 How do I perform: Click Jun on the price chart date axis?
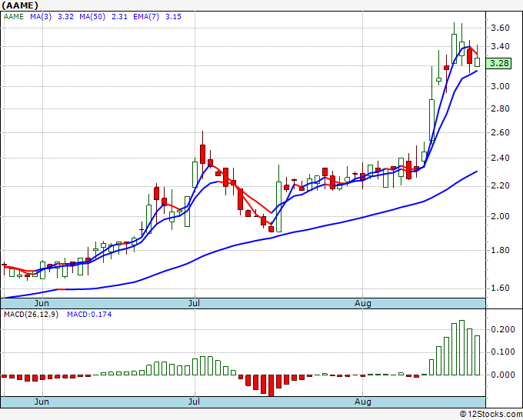(x=42, y=303)
